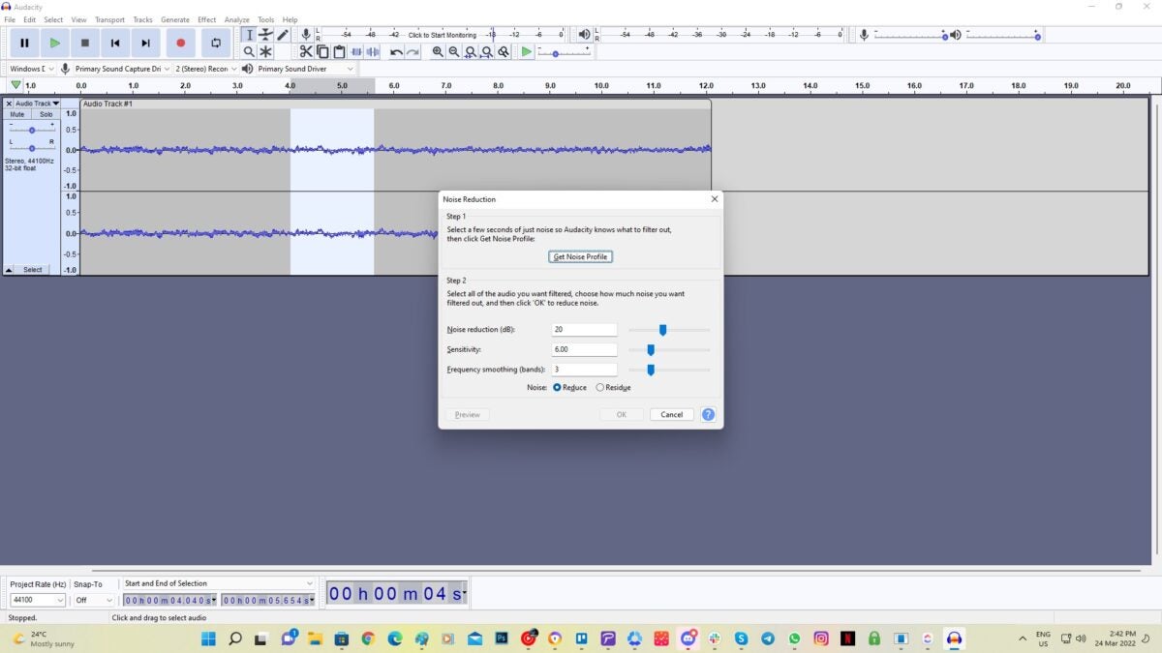Fit the project in the window
The height and width of the screenshot is (653, 1162).
486,51
